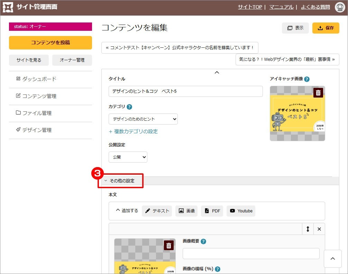This screenshot has width=348, height=274.
Task: Delete the body image using trash icon
Action: [168, 245]
